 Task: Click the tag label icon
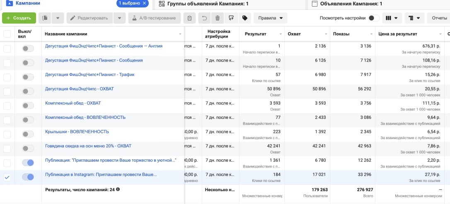coord(244,18)
